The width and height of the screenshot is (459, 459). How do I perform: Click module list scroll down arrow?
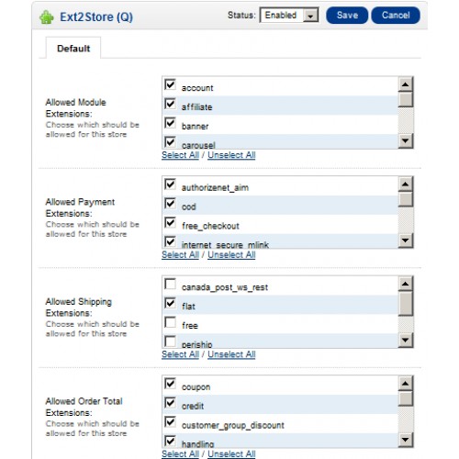tap(406, 141)
